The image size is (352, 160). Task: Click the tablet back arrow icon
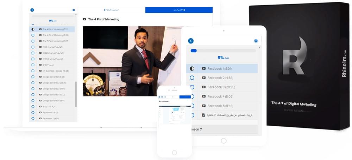tap(191, 41)
